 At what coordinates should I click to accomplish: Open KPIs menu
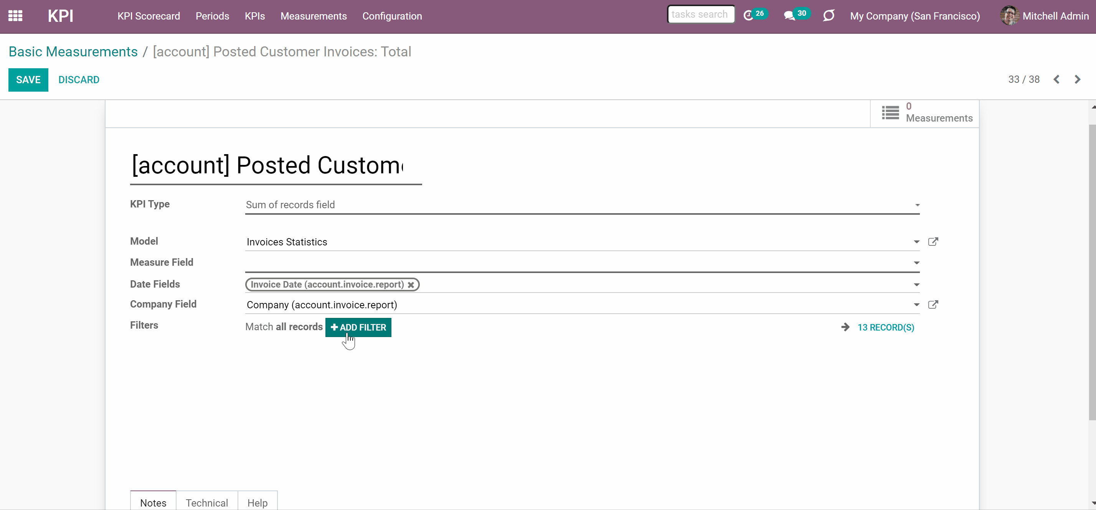(254, 16)
